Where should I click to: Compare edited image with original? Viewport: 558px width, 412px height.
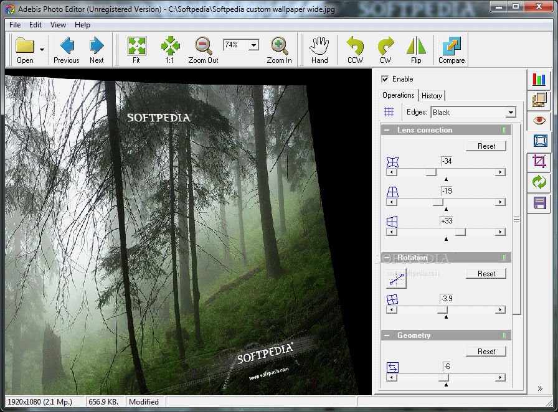click(x=452, y=50)
